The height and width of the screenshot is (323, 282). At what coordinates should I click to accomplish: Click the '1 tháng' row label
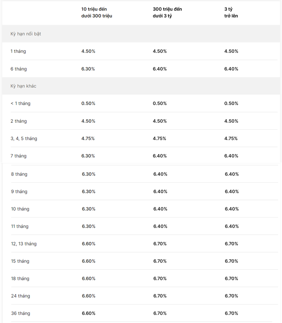18,51
